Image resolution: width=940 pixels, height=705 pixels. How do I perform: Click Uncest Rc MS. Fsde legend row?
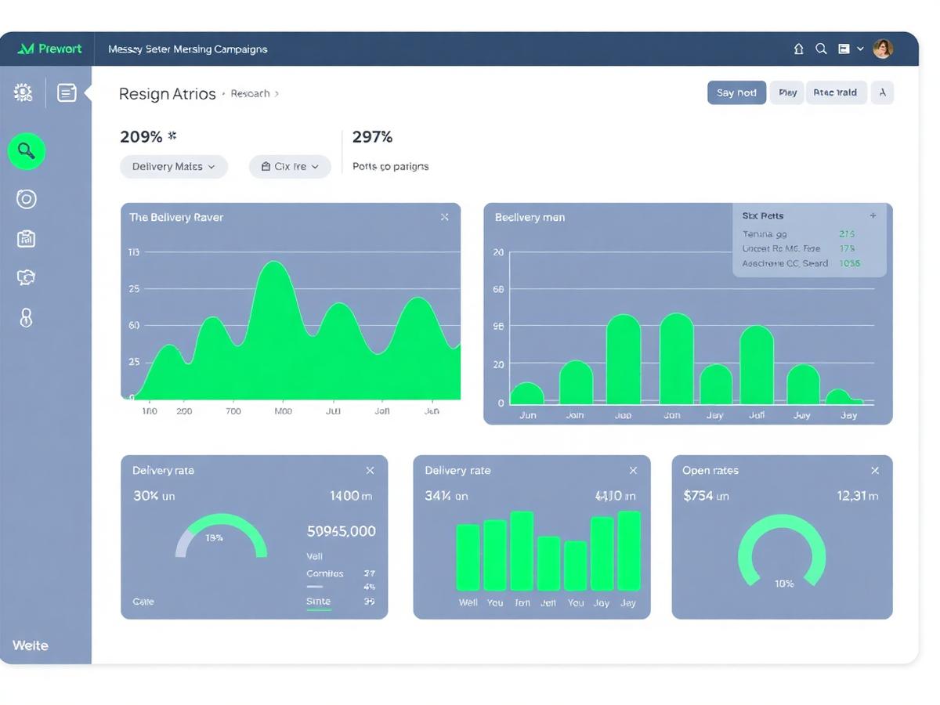coord(799,248)
